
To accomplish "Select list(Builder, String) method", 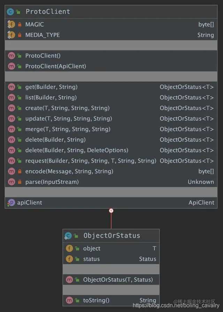I will [x=51, y=97].
